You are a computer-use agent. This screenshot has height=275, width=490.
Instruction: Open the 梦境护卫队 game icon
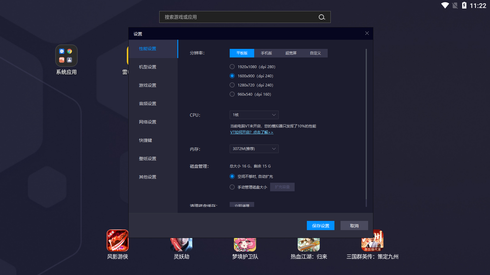tap(245, 245)
